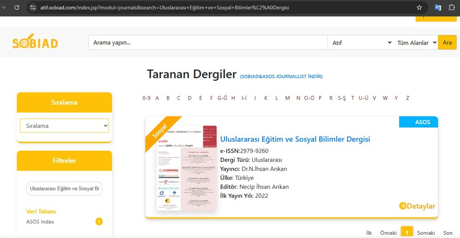The image size is (460, 238).
Task: Click the SOBIAD logo
Action: (x=35, y=43)
